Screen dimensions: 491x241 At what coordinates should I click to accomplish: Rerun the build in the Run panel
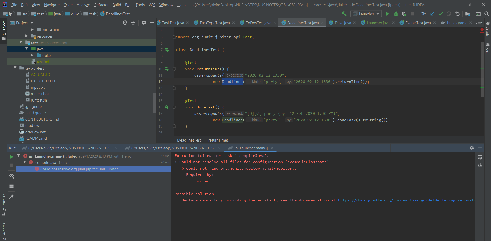click(12, 157)
